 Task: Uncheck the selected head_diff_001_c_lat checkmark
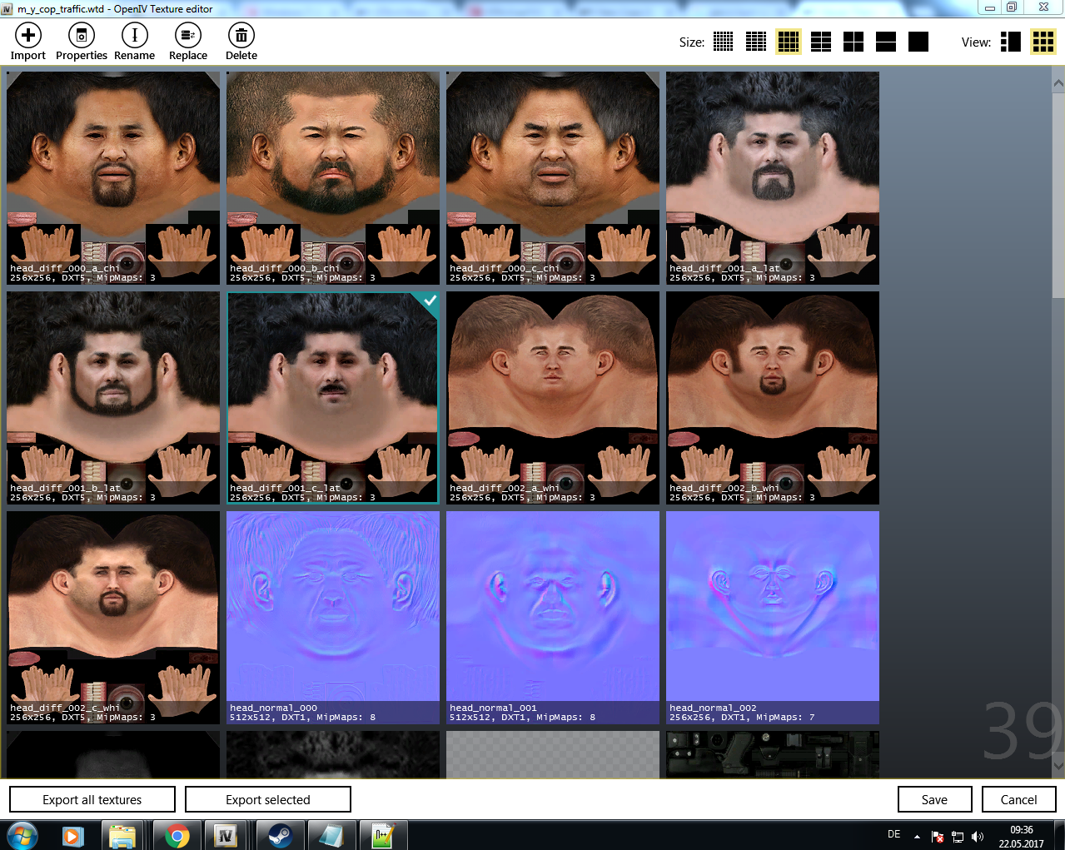click(x=430, y=301)
